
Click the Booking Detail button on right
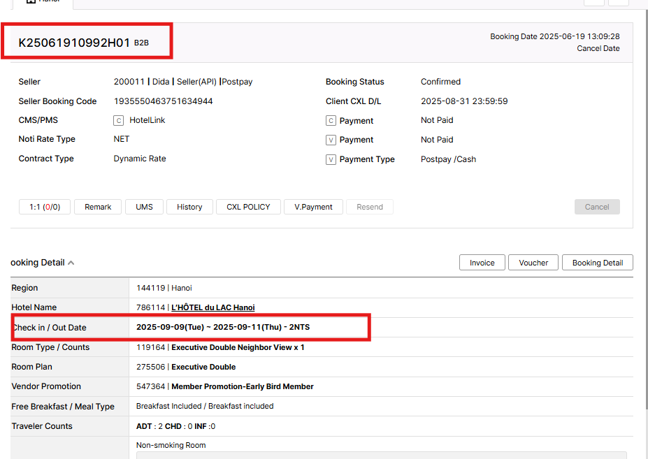pyautogui.click(x=597, y=263)
